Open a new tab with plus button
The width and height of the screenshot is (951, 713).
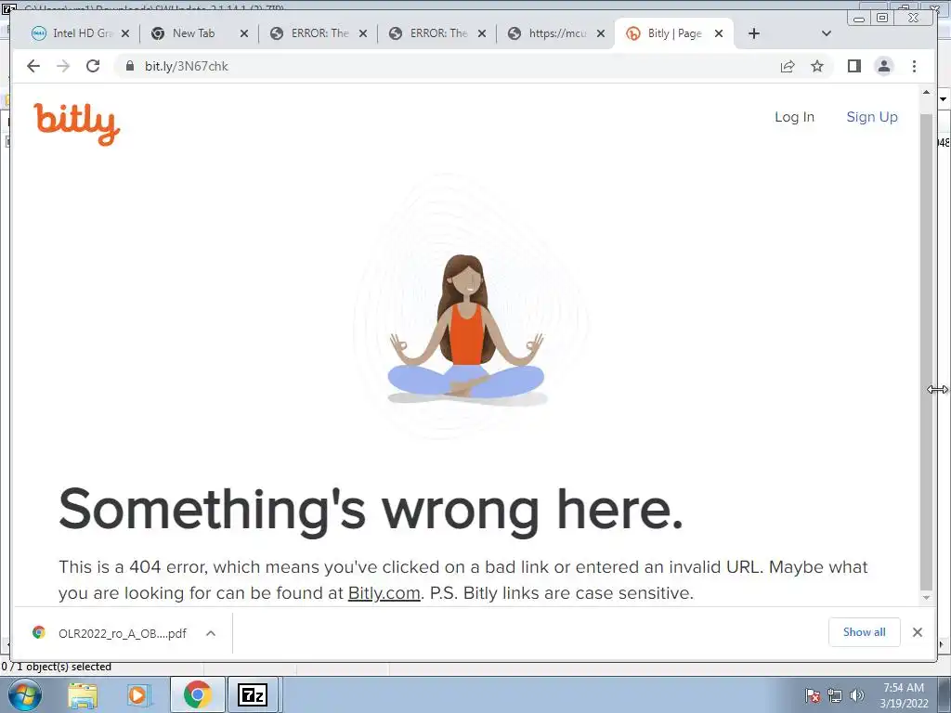pos(754,33)
